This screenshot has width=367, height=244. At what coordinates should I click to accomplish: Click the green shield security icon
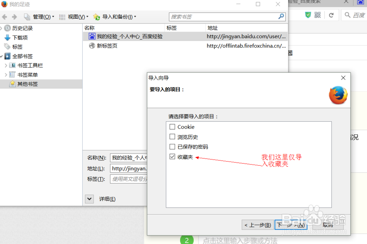pyautogui.click(x=308, y=15)
